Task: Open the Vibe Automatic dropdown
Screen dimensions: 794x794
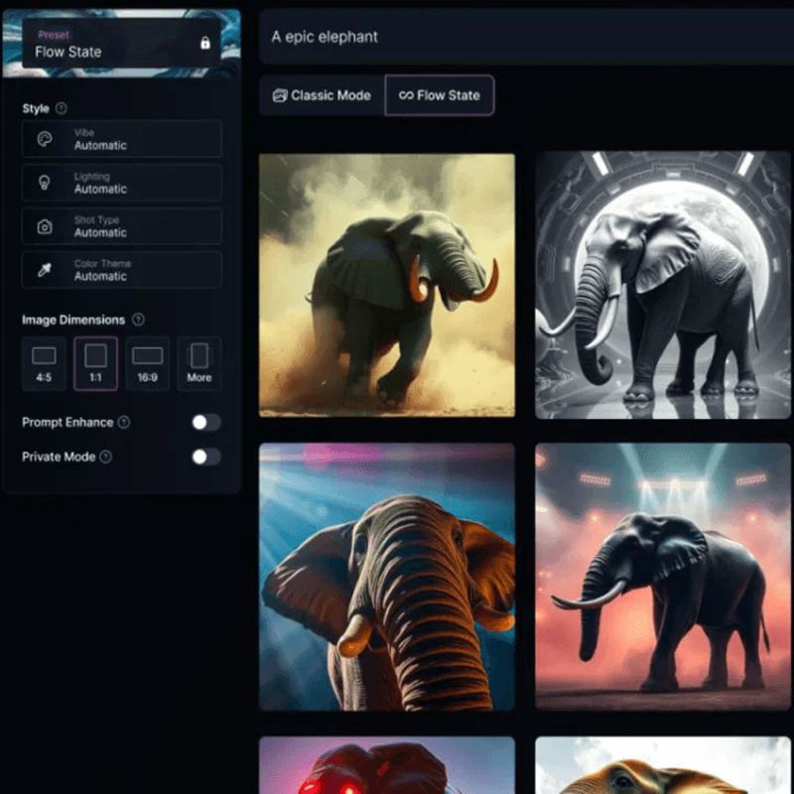Action: point(121,139)
